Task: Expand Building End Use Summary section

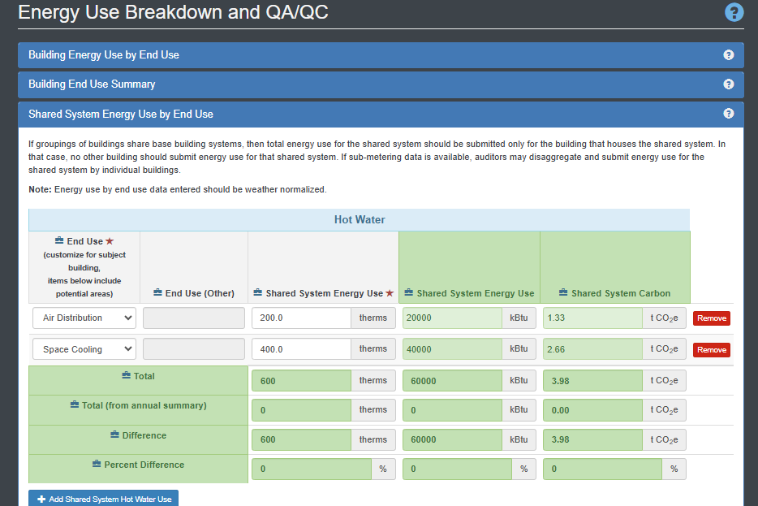Action: (381, 84)
